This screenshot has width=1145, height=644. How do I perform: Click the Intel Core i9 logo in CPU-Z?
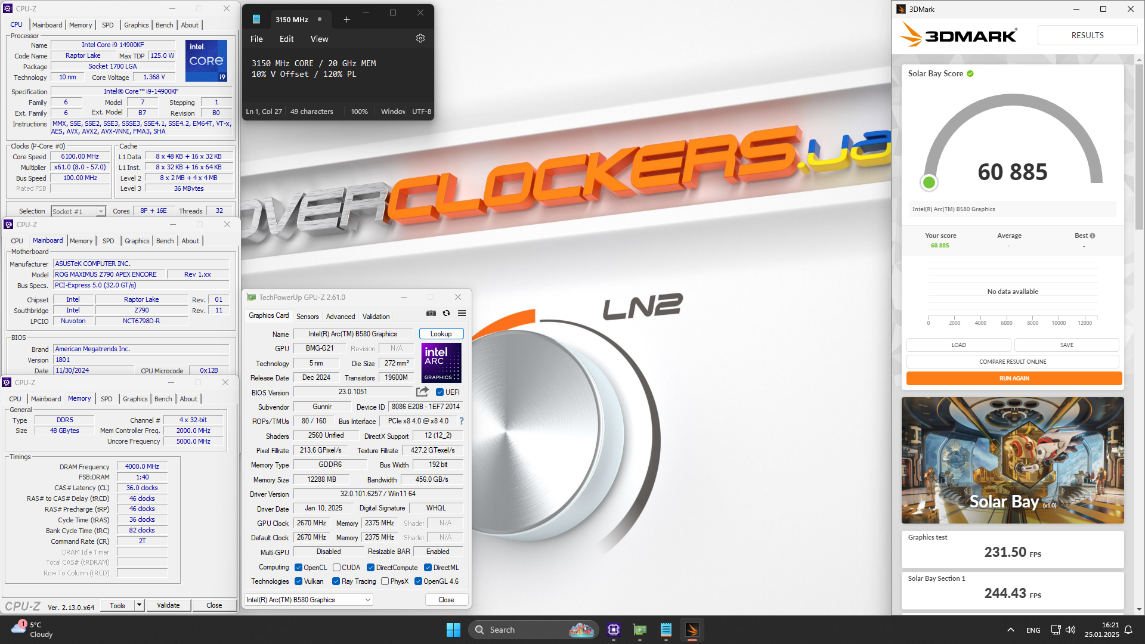click(x=206, y=60)
